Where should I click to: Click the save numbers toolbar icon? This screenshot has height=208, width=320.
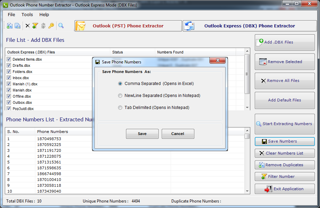point(18,26)
